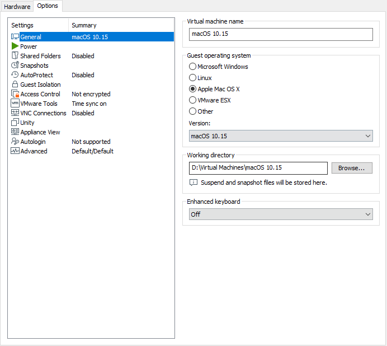Select the VNC Connections grid icon
The image size is (387, 346).
pyautogui.click(x=15, y=113)
